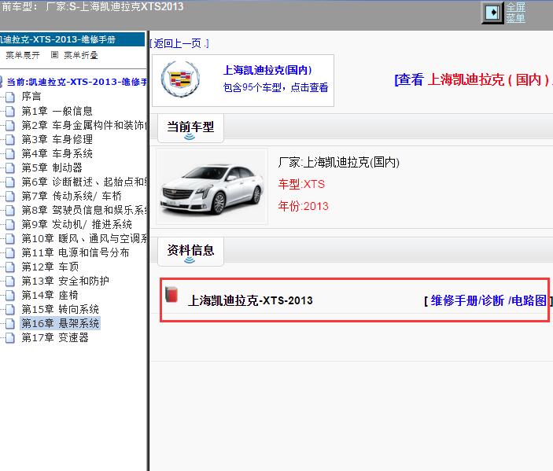Go back via 返回上一页 link
This screenshot has width=553, height=471.
tap(179, 43)
